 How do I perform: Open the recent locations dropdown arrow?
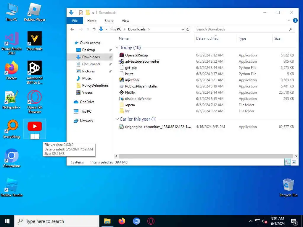pyautogui.click(x=88, y=29)
